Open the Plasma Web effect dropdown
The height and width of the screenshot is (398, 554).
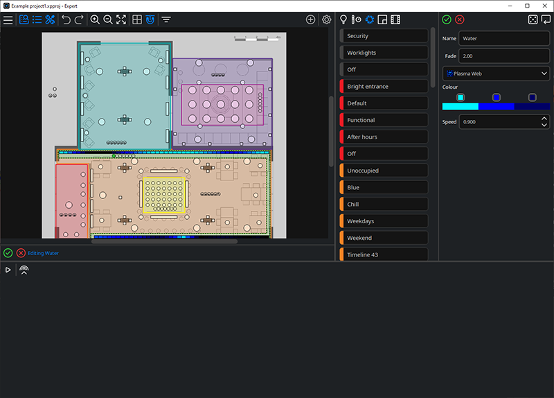496,73
